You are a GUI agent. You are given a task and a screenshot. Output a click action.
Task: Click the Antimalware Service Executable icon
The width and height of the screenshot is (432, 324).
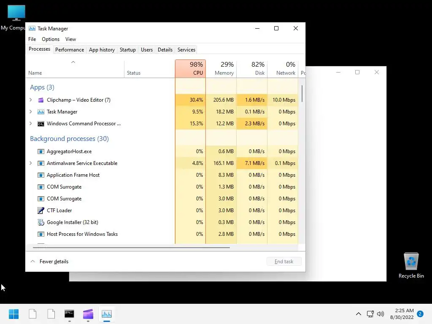coord(41,163)
